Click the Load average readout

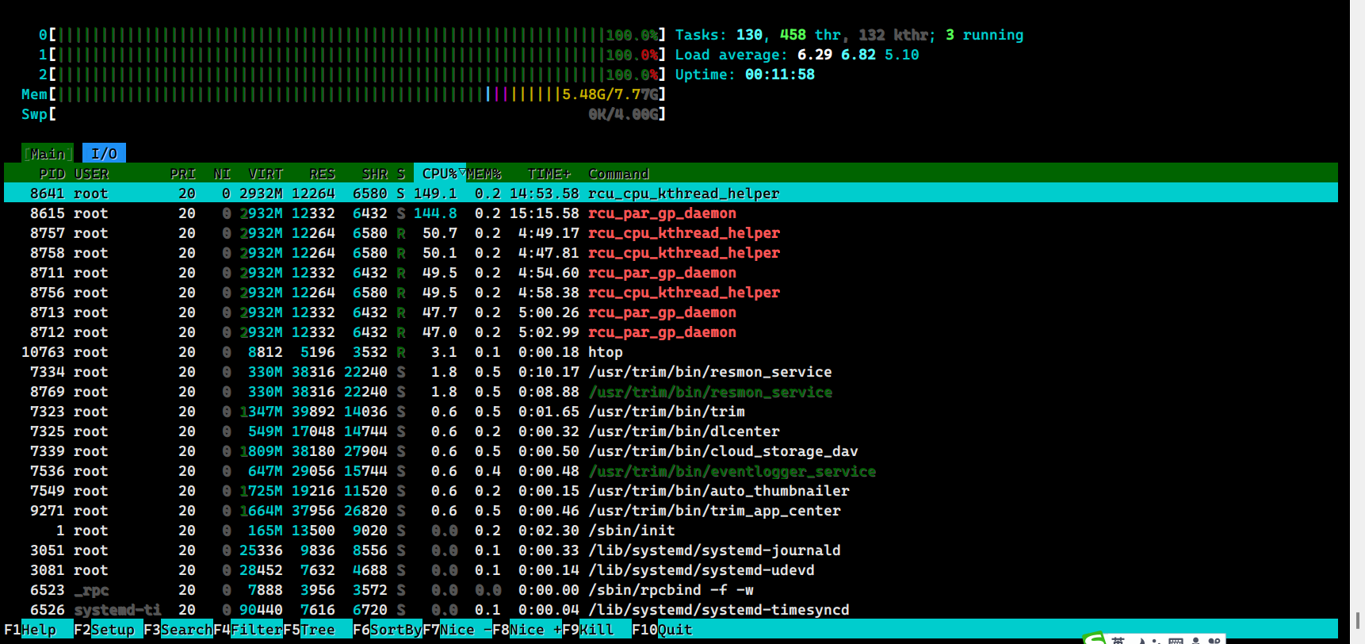pyautogui.click(x=797, y=55)
